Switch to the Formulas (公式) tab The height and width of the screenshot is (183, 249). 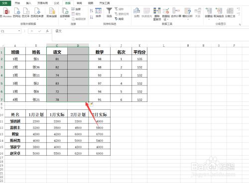(57, 3)
